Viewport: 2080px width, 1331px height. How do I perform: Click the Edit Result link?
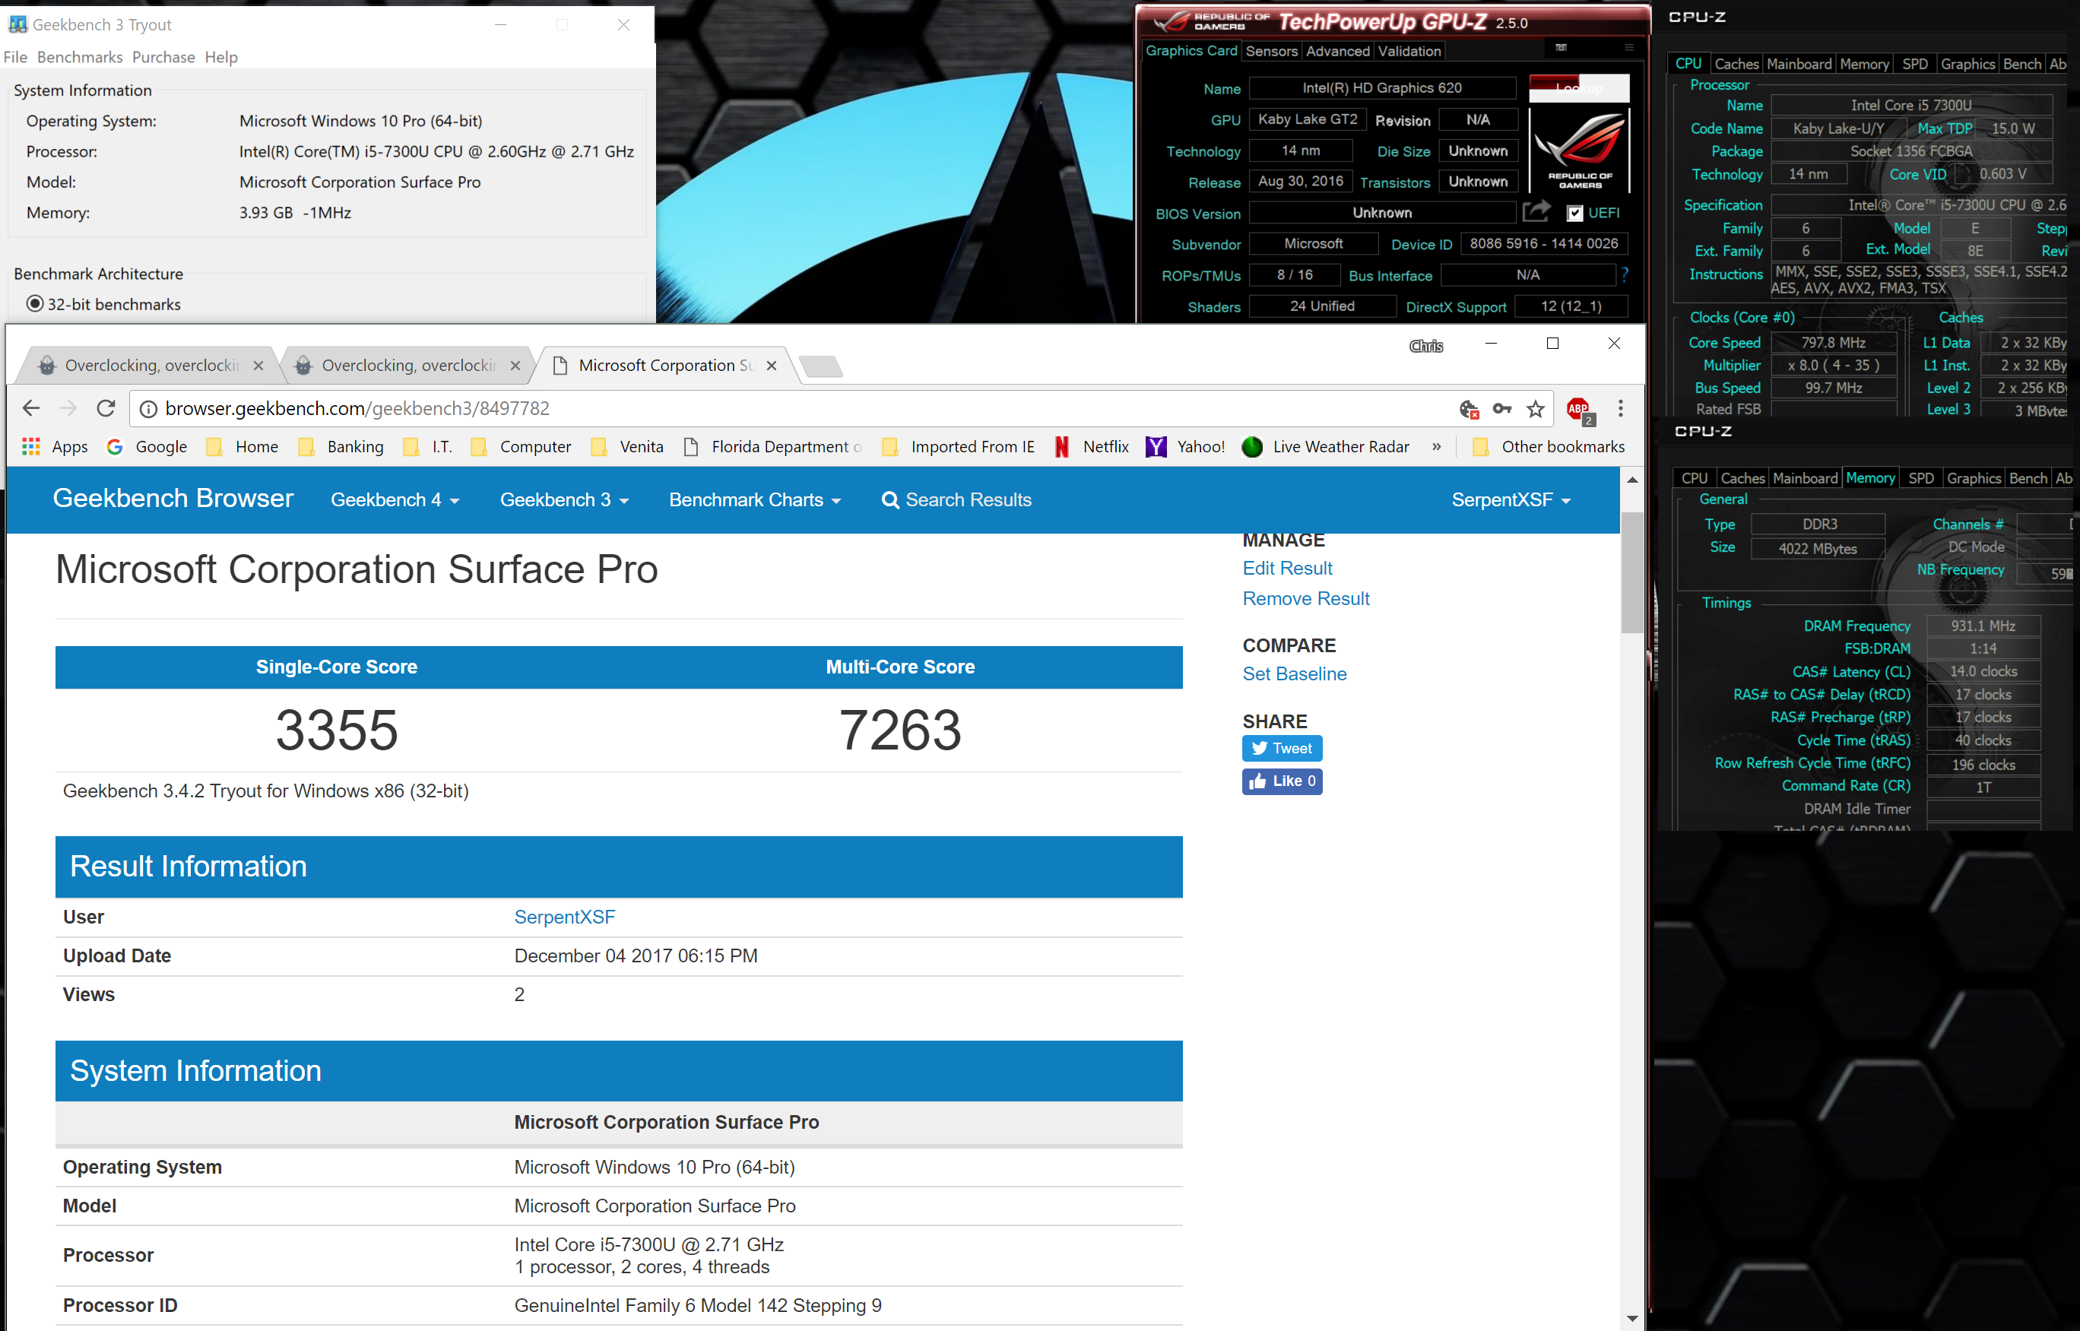tap(1288, 568)
